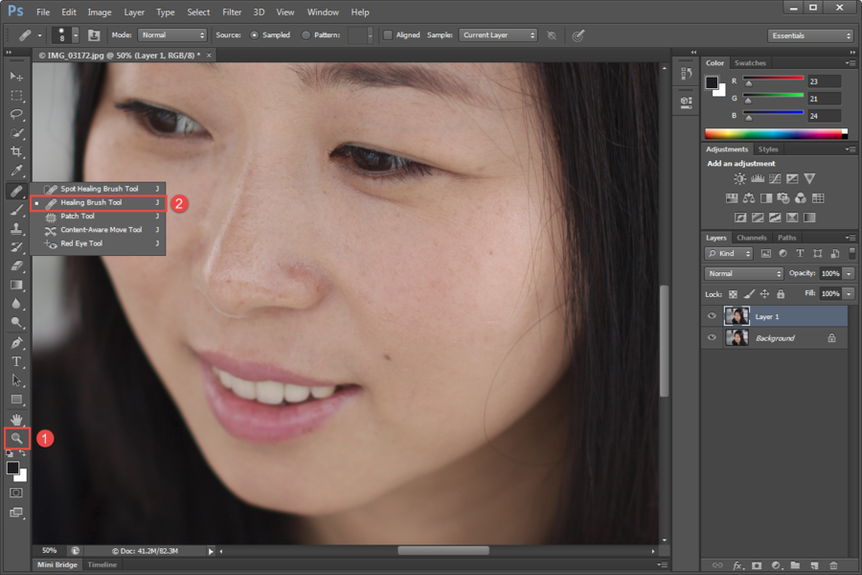862x575 pixels.
Task: Set the foreground color swatch in toolbox
Action: click(12, 469)
